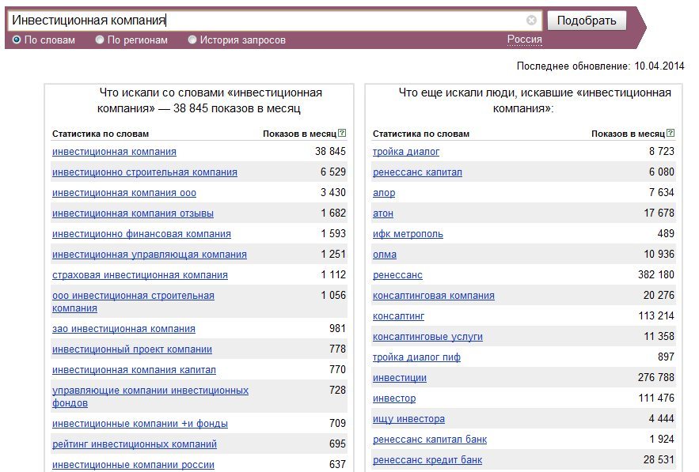Open the 'Россия' region selector

click(525, 40)
